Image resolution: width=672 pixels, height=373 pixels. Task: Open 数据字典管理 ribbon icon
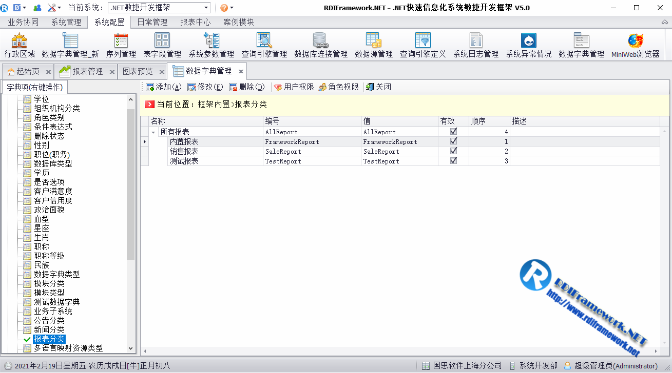pyautogui.click(x=582, y=45)
